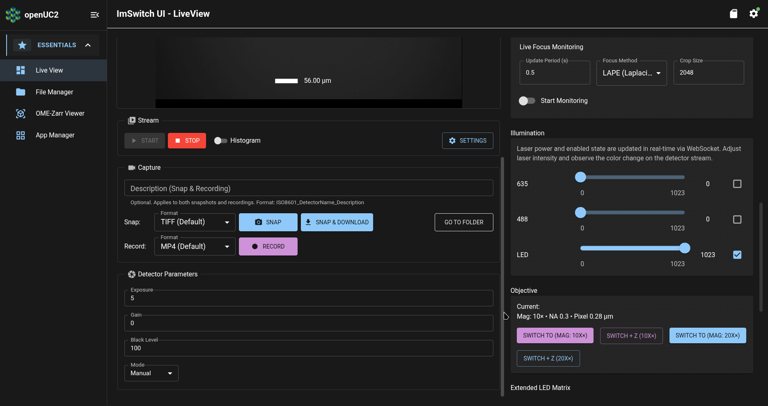Click the Essentials star icon
This screenshot has width=768, height=406.
[x=22, y=45]
